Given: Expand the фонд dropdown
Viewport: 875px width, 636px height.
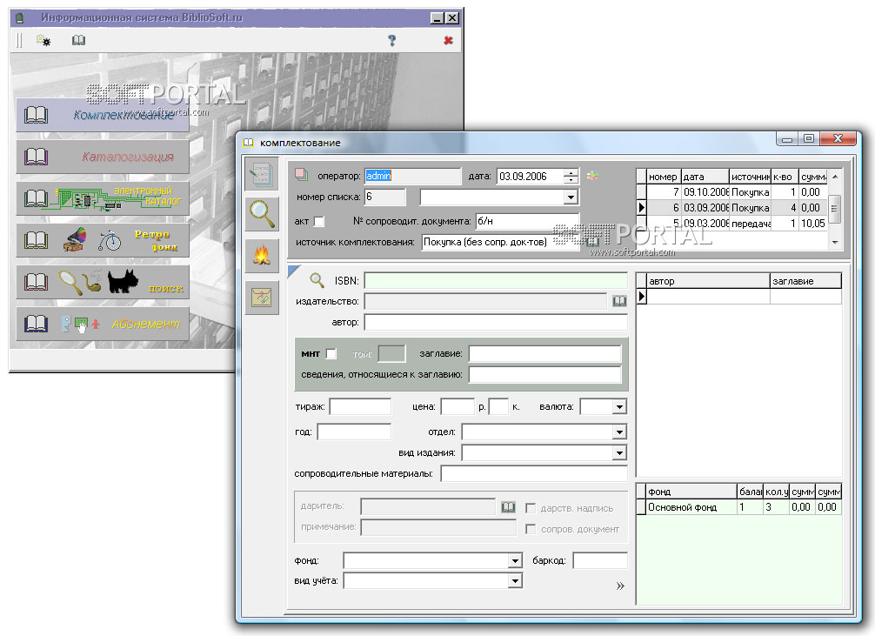Looking at the screenshot, I should [515, 560].
